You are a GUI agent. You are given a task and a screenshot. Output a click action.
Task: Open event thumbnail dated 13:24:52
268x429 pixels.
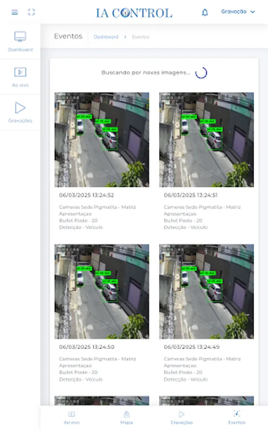[102, 140]
